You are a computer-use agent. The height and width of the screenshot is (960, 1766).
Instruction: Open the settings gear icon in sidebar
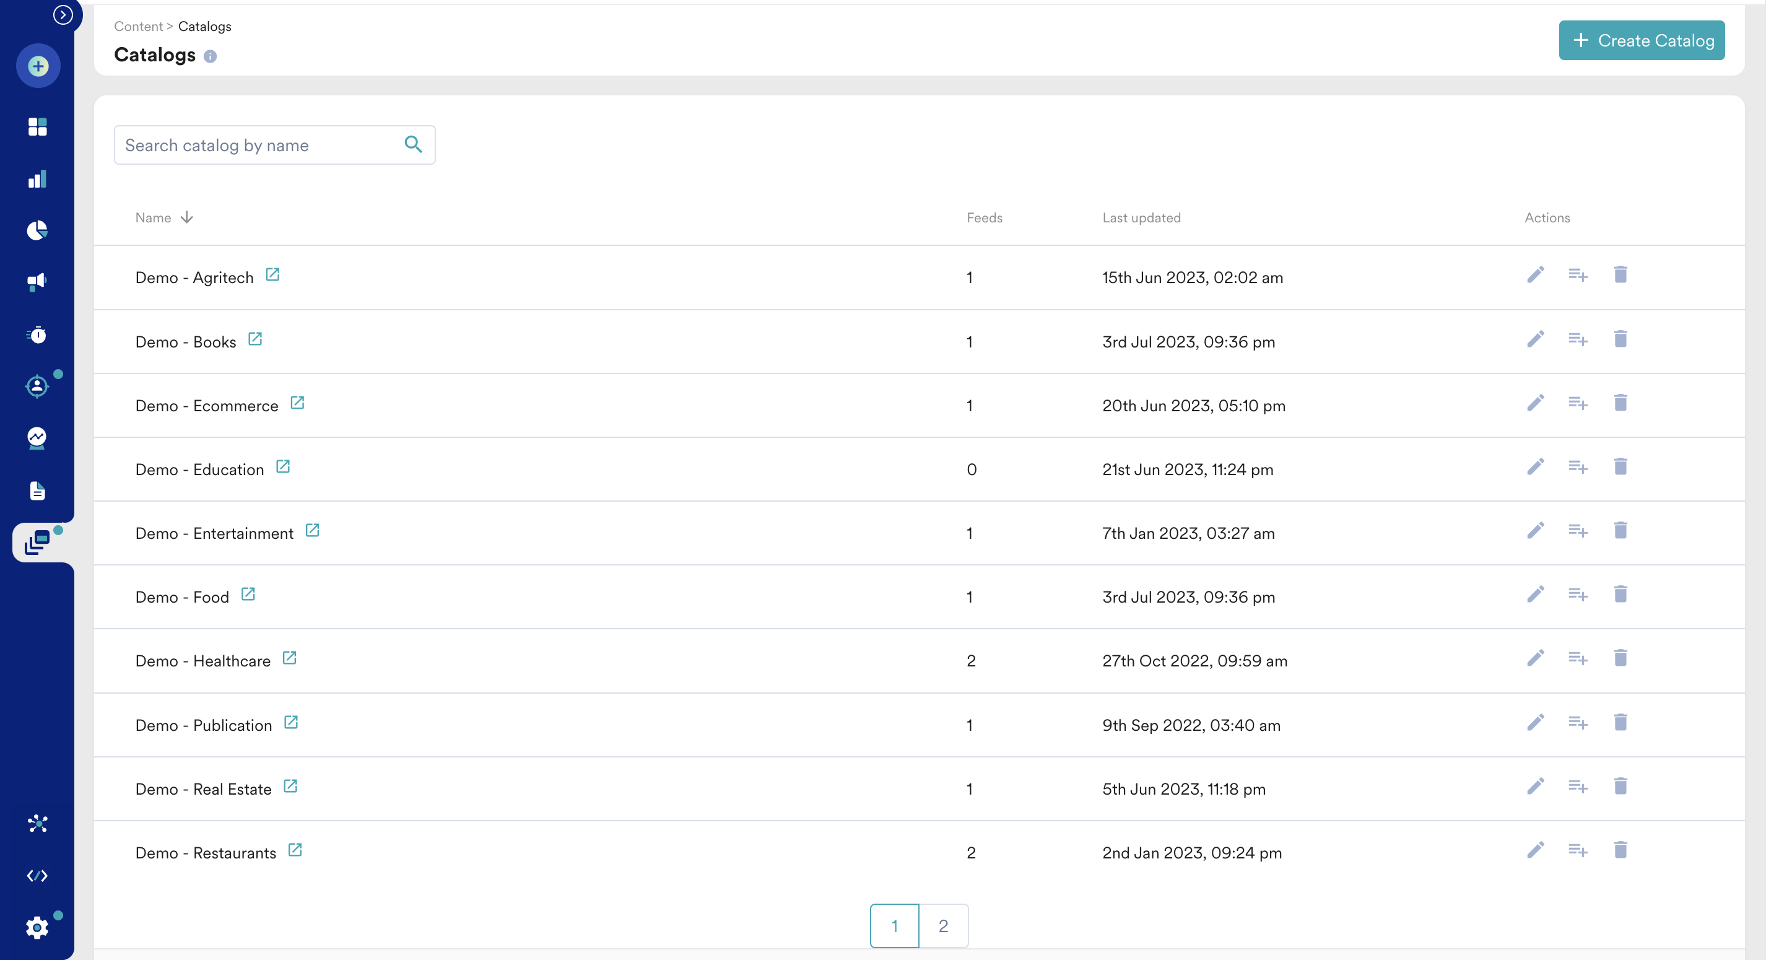37,927
